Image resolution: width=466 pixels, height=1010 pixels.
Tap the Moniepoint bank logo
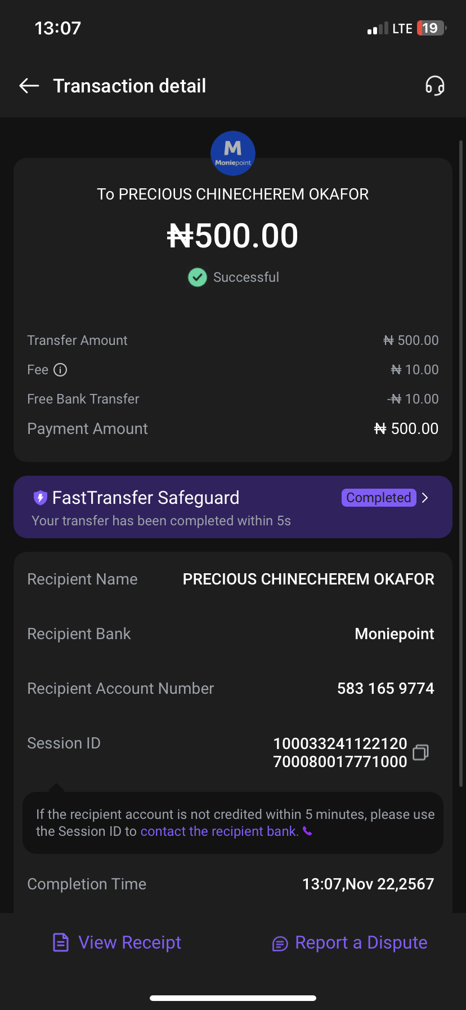tap(233, 153)
